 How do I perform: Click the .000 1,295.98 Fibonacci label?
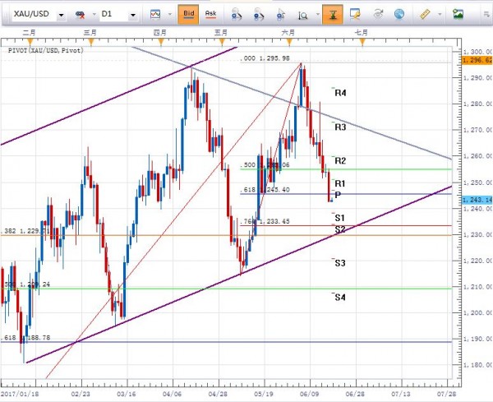click(x=265, y=58)
